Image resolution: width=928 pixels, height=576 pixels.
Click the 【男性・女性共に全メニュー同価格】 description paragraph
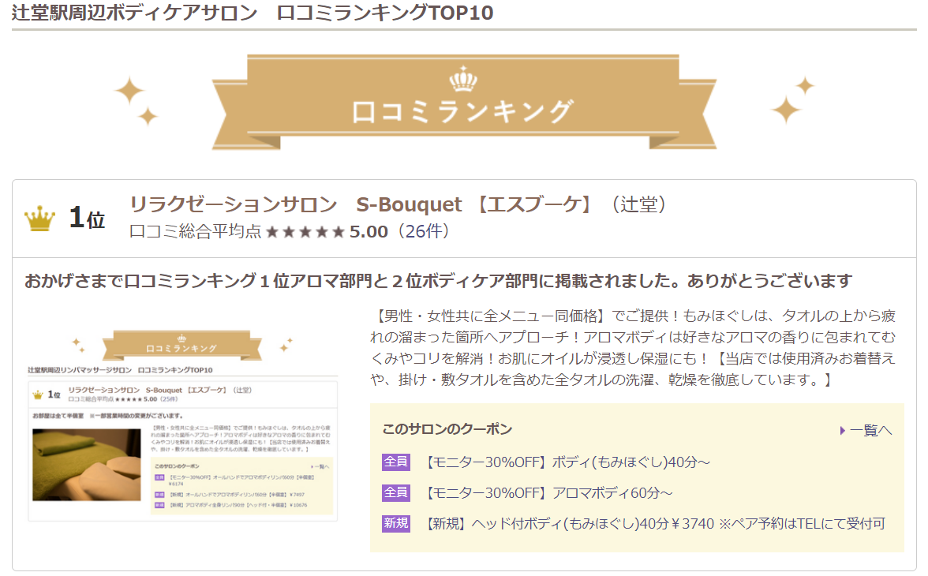point(633,348)
